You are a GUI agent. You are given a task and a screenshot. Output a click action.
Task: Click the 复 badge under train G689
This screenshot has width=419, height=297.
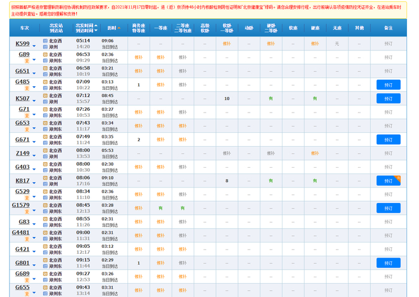pos(27,280)
